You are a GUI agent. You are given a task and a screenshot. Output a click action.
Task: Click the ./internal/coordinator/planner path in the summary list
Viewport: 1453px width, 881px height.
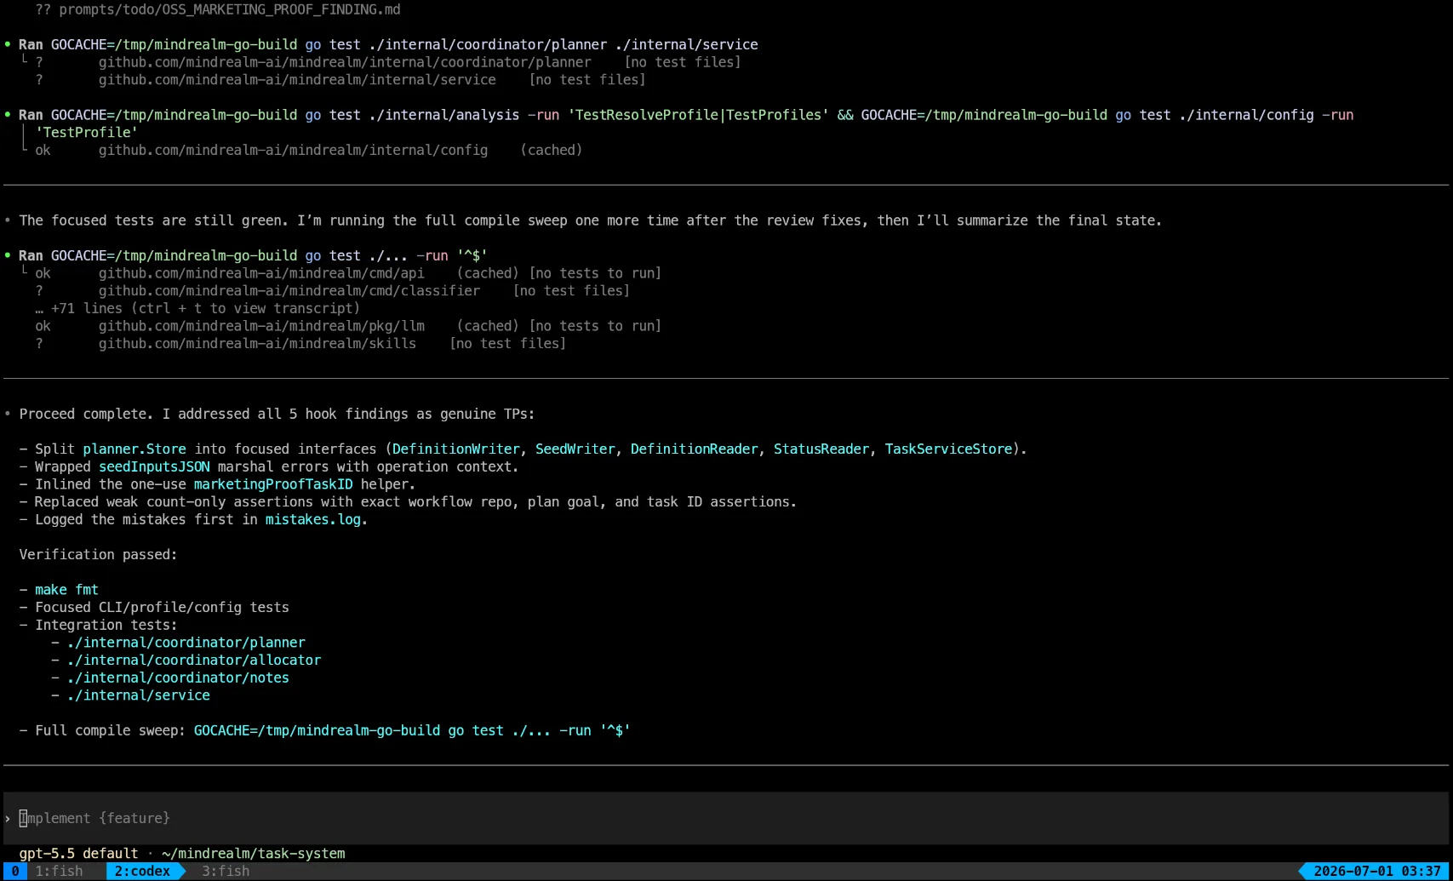(186, 642)
